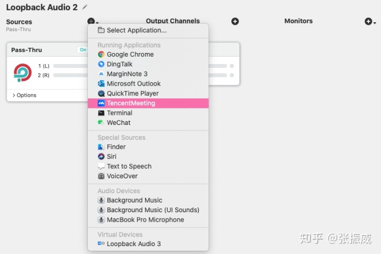The width and height of the screenshot is (381, 254).
Task: Choose Select Application... from the menu
Action: pyautogui.click(x=148, y=30)
